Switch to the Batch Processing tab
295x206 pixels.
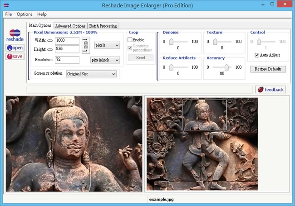(103, 26)
